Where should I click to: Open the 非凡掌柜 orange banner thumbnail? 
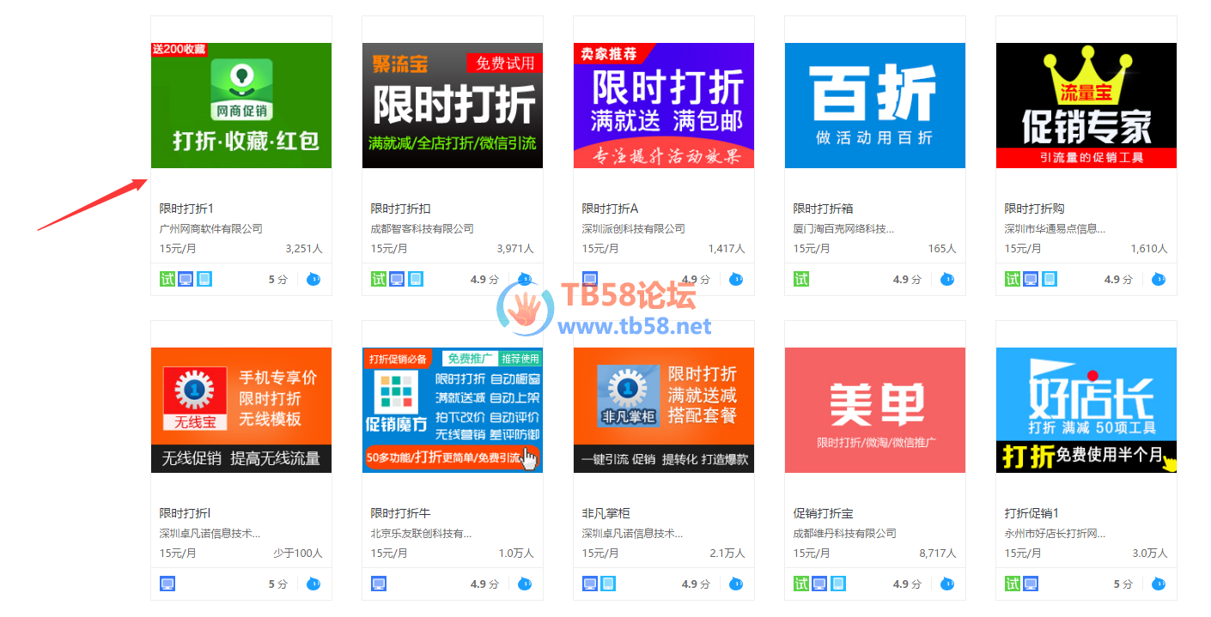[664, 410]
